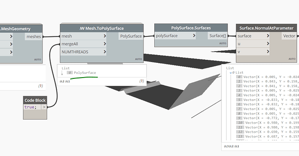Click the surface input port chevron
Screen dimensions: 299x156
tap(268, 36)
